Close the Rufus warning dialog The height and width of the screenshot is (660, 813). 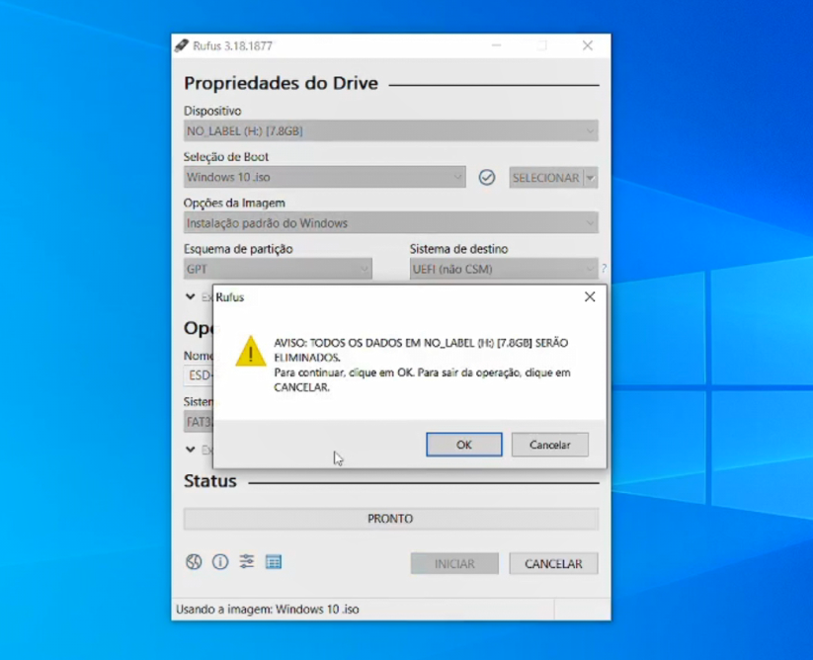coord(590,296)
